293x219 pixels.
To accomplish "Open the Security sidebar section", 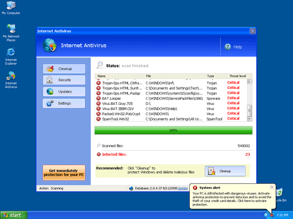I will (x=64, y=80).
